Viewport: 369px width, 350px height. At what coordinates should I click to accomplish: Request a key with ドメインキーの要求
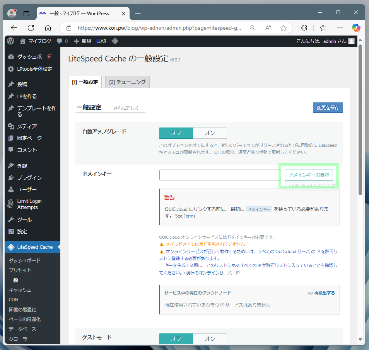[x=309, y=175]
